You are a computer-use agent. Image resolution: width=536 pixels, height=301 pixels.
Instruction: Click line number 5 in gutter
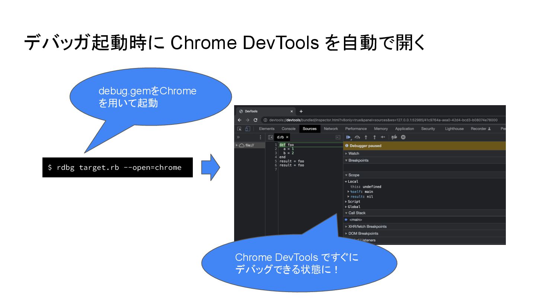coord(276,161)
